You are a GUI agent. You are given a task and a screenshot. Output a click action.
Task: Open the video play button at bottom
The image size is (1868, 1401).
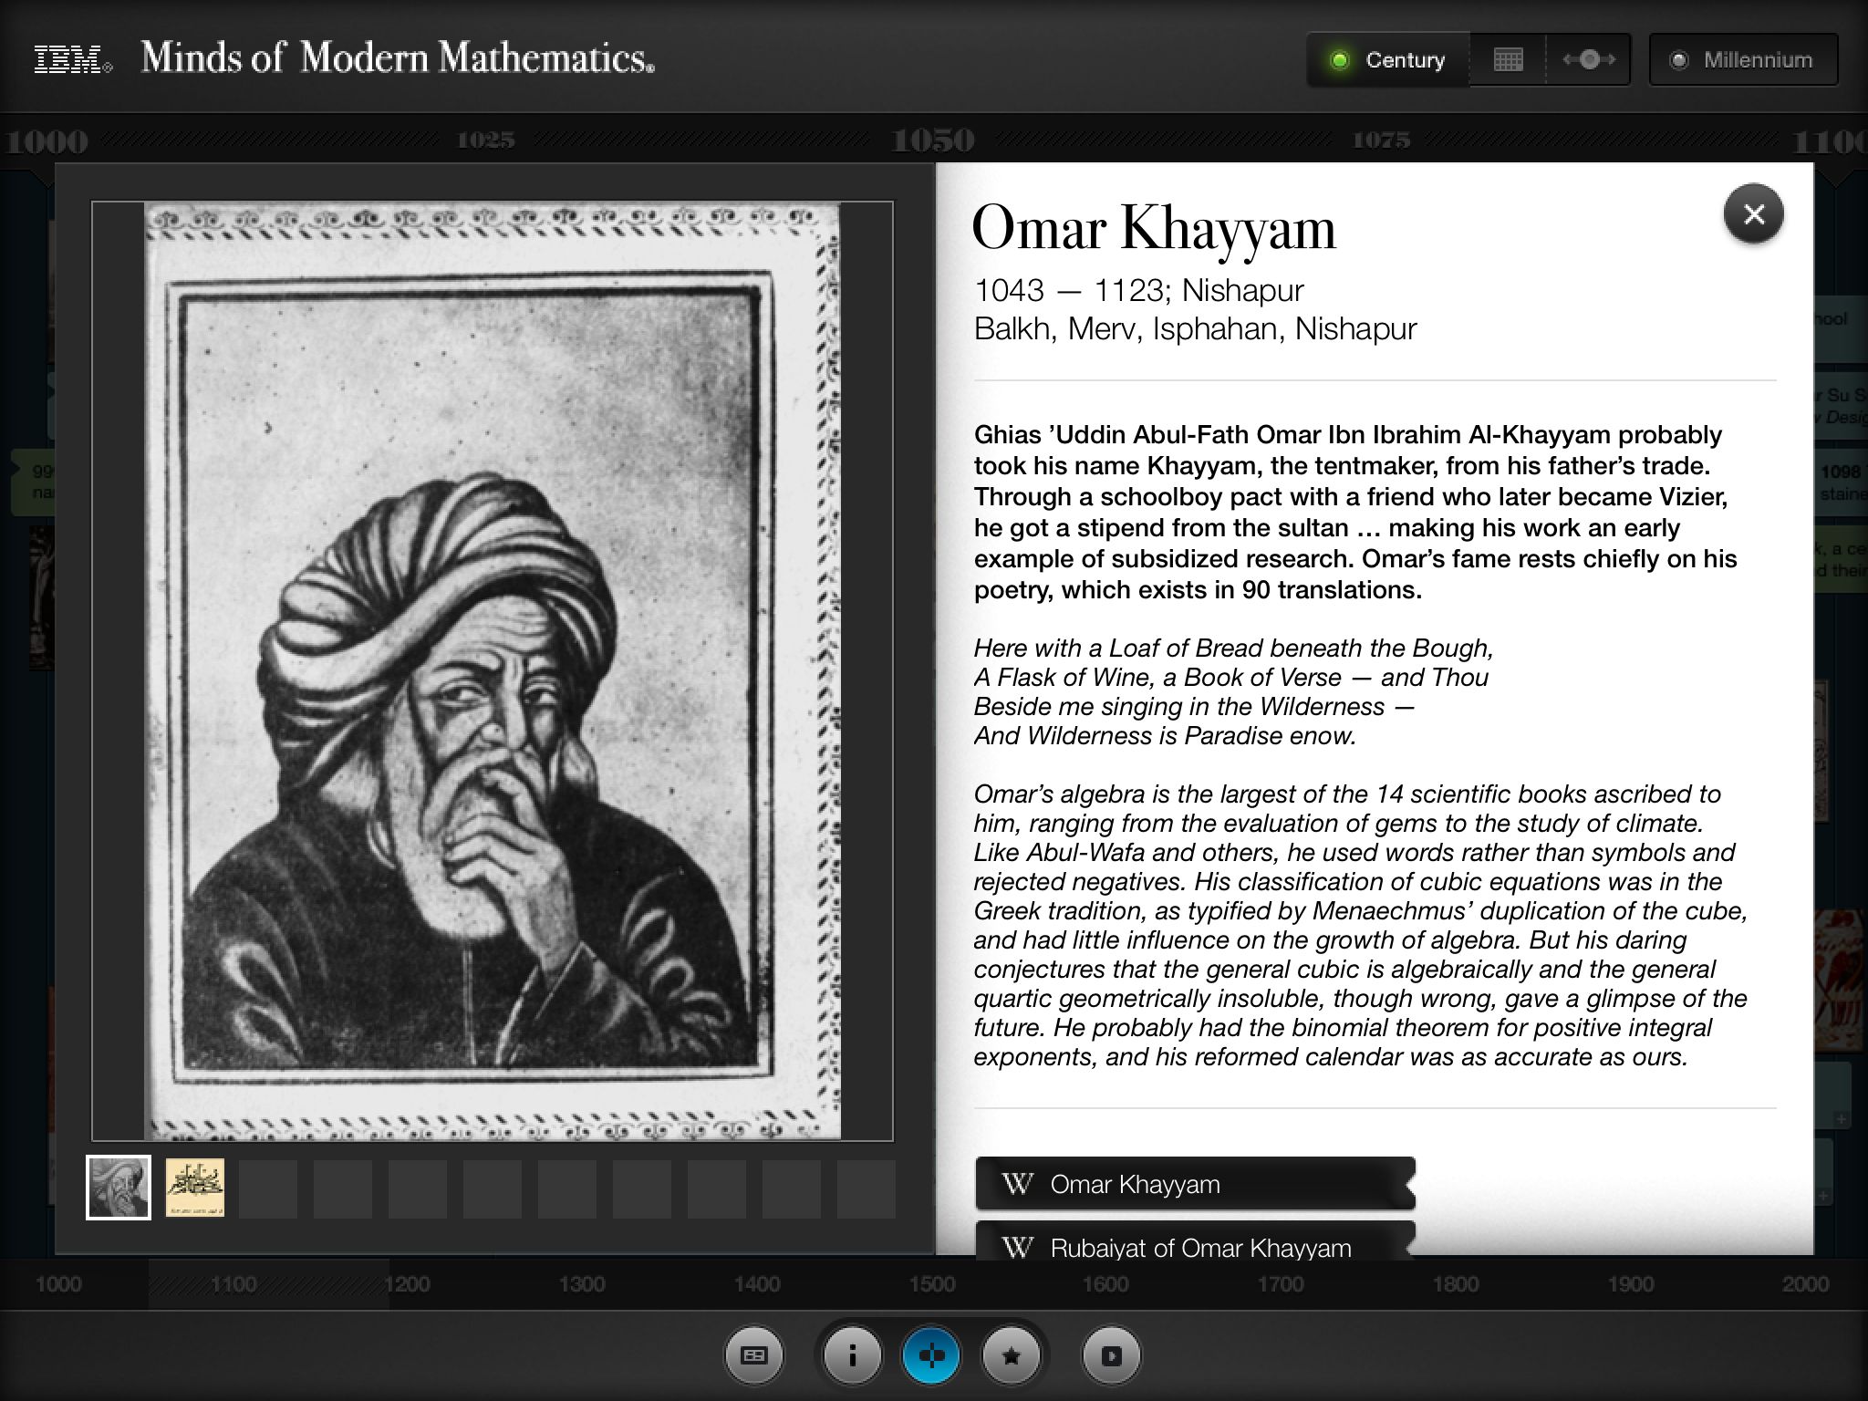tap(1111, 1355)
